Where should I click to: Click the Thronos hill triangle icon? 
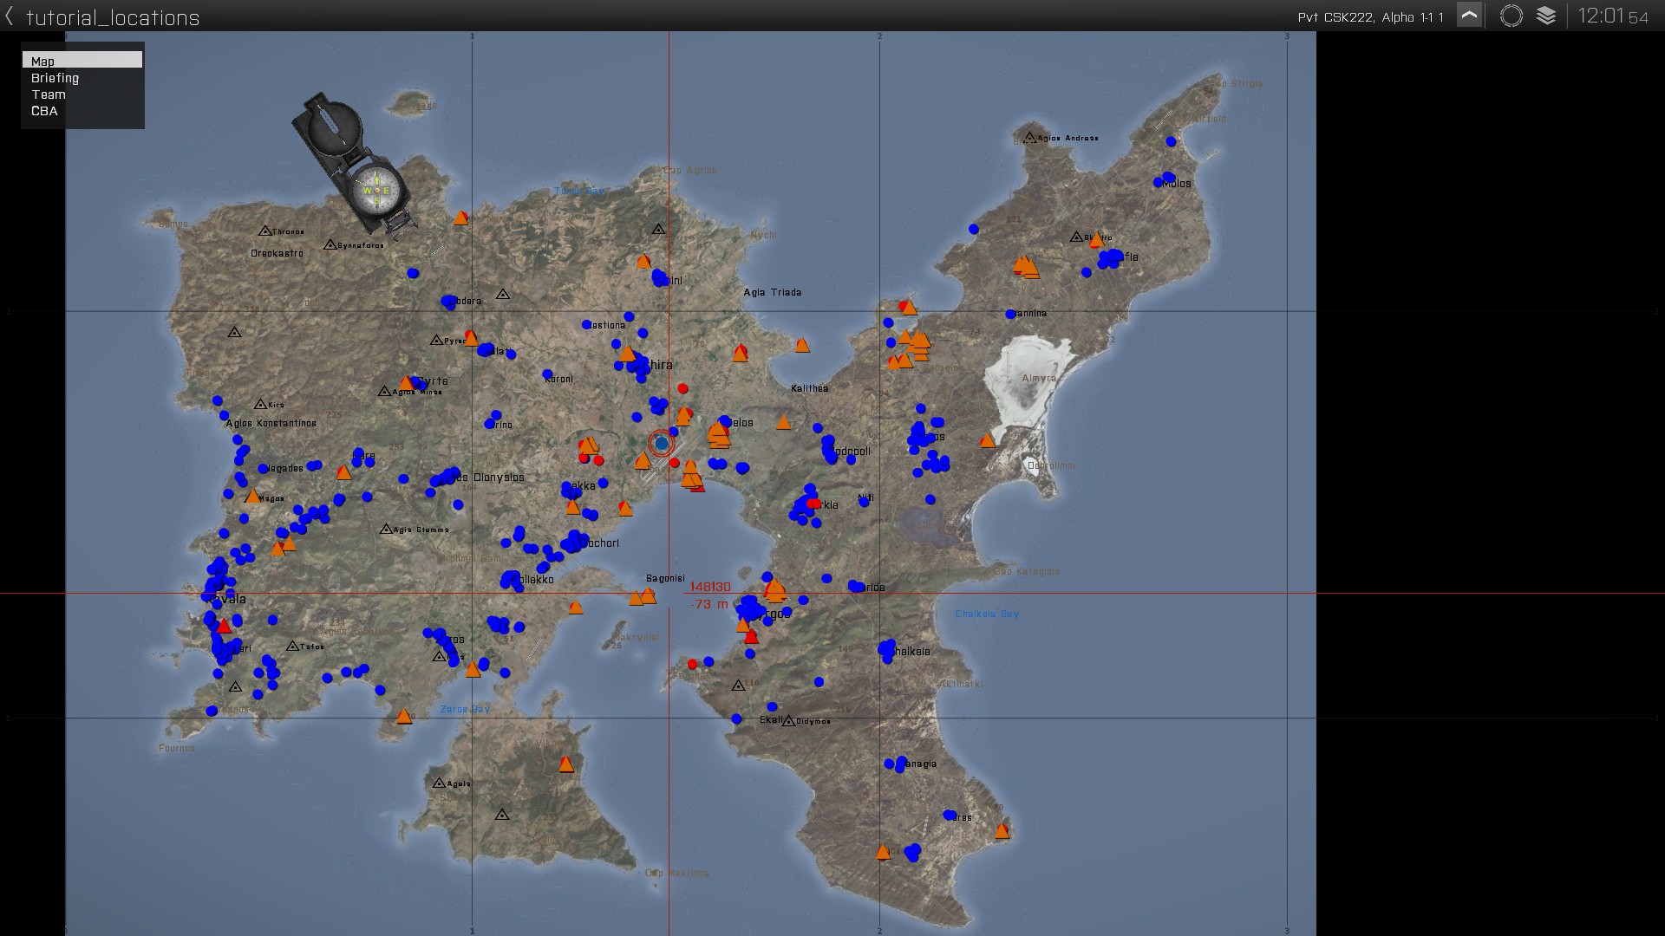264,231
